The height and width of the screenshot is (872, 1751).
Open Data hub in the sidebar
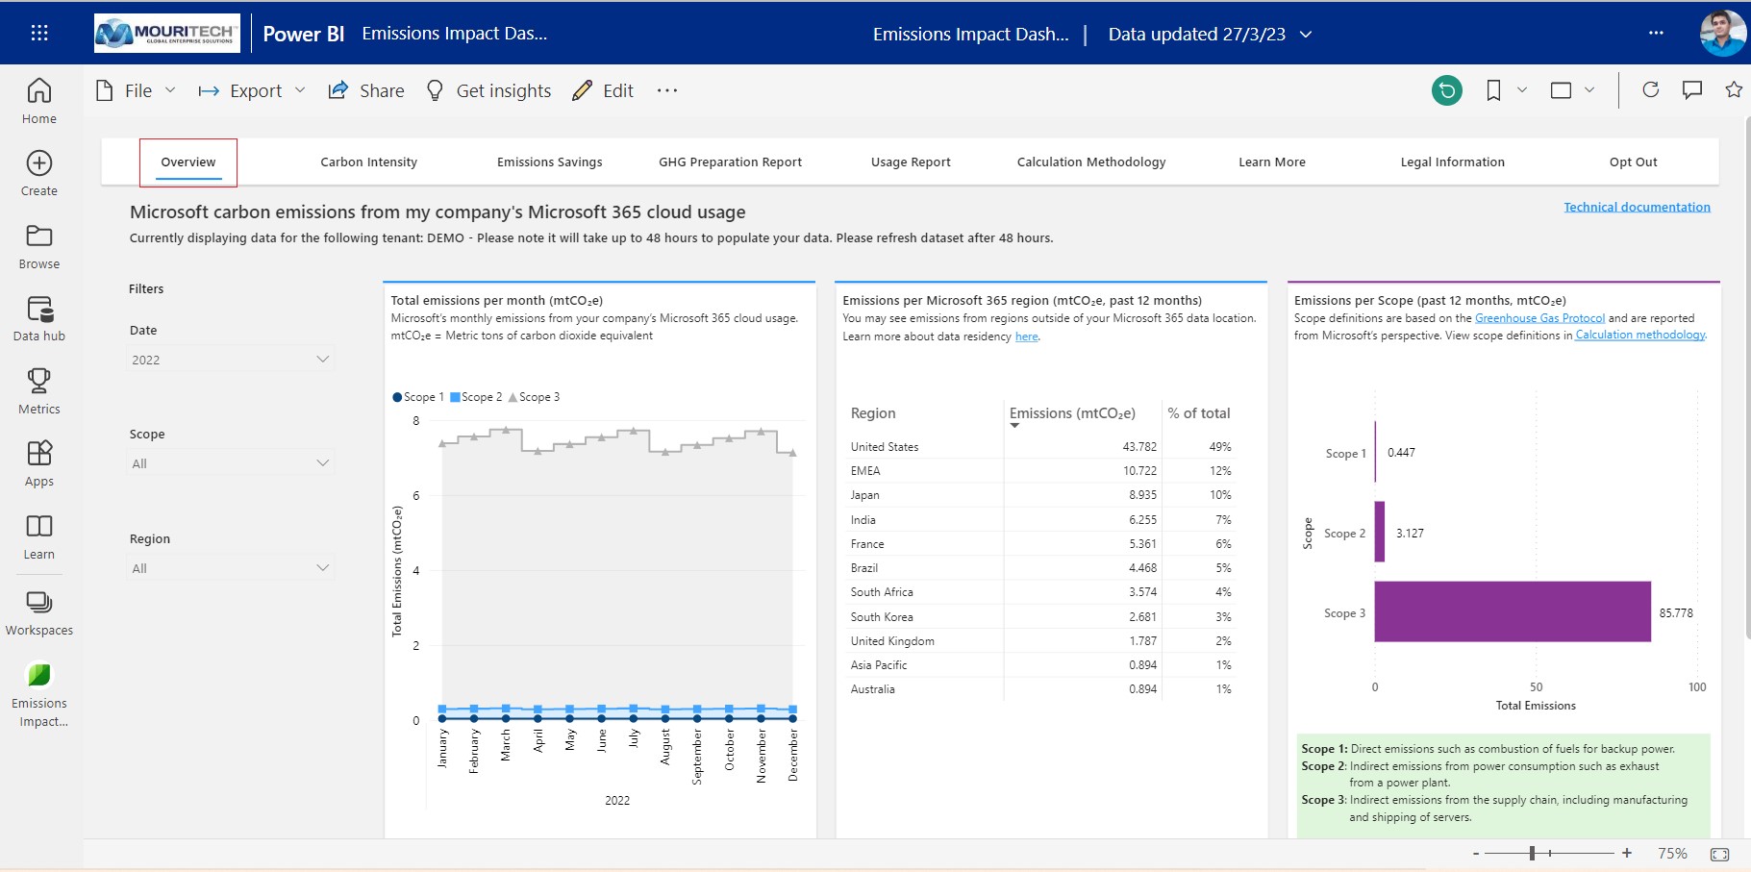tap(39, 318)
